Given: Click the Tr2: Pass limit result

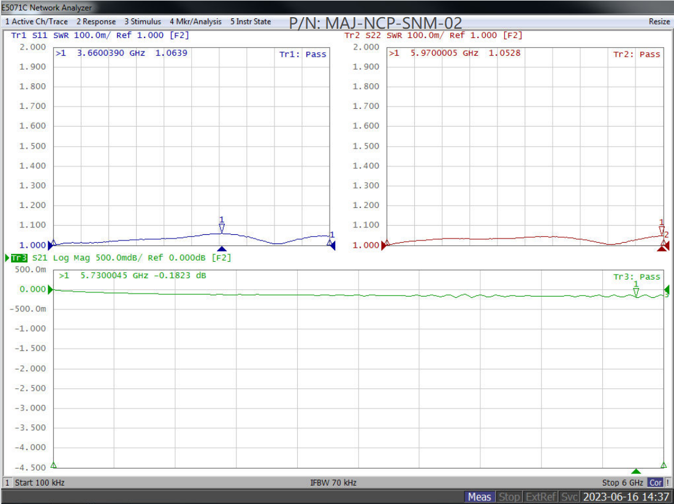Looking at the screenshot, I should [637, 54].
